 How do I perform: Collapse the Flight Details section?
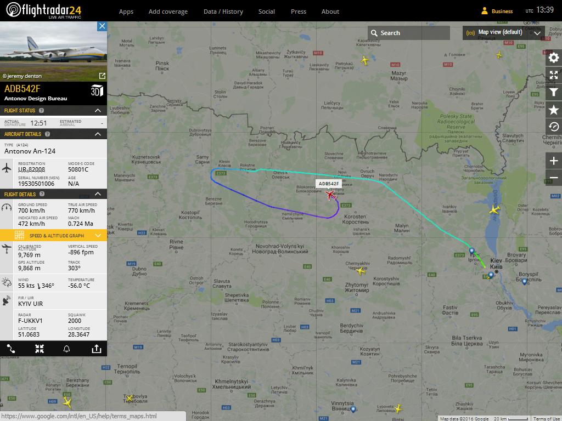[x=98, y=194]
